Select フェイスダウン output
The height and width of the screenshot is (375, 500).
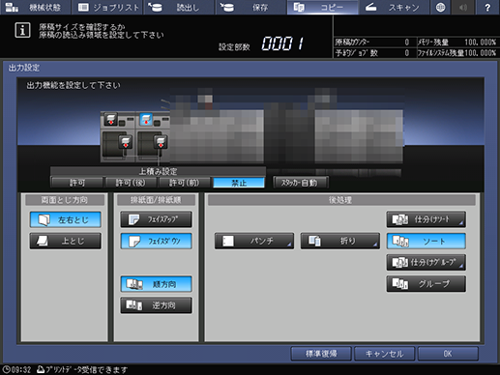point(157,241)
